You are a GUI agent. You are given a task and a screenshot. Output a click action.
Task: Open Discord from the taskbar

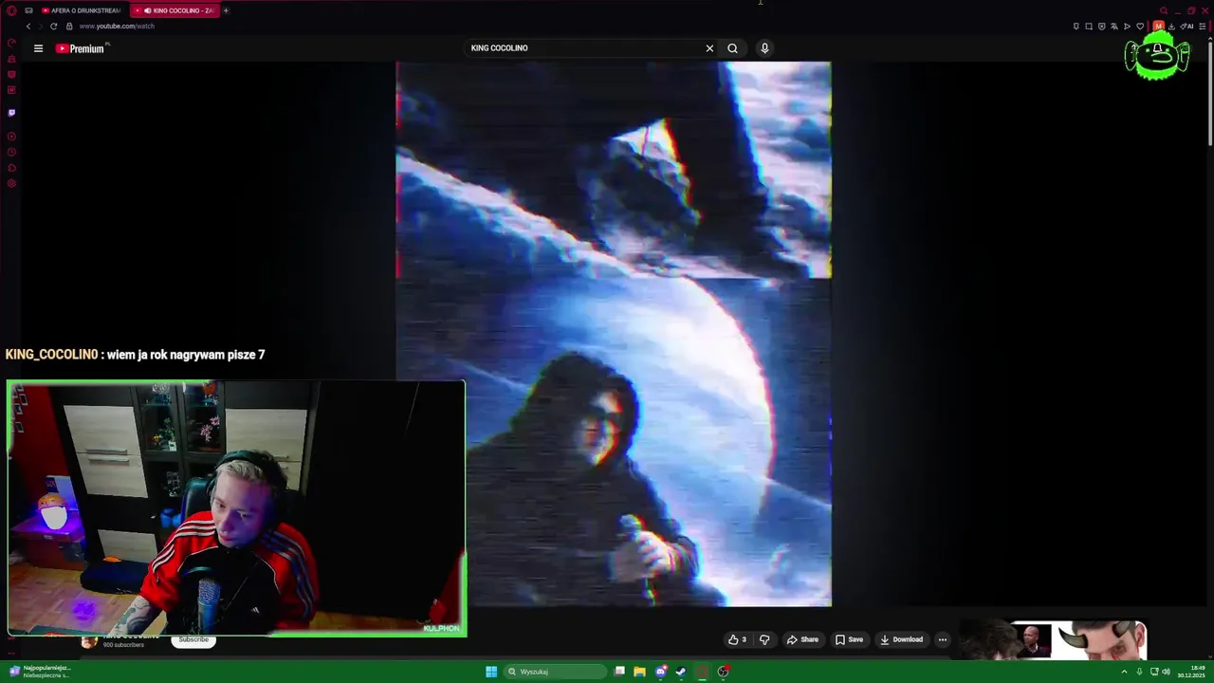click(661, 672)
